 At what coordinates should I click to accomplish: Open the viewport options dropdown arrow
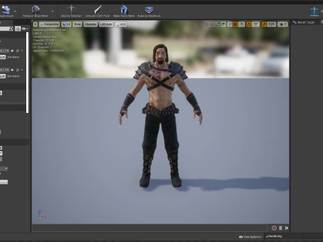(35, 24)
